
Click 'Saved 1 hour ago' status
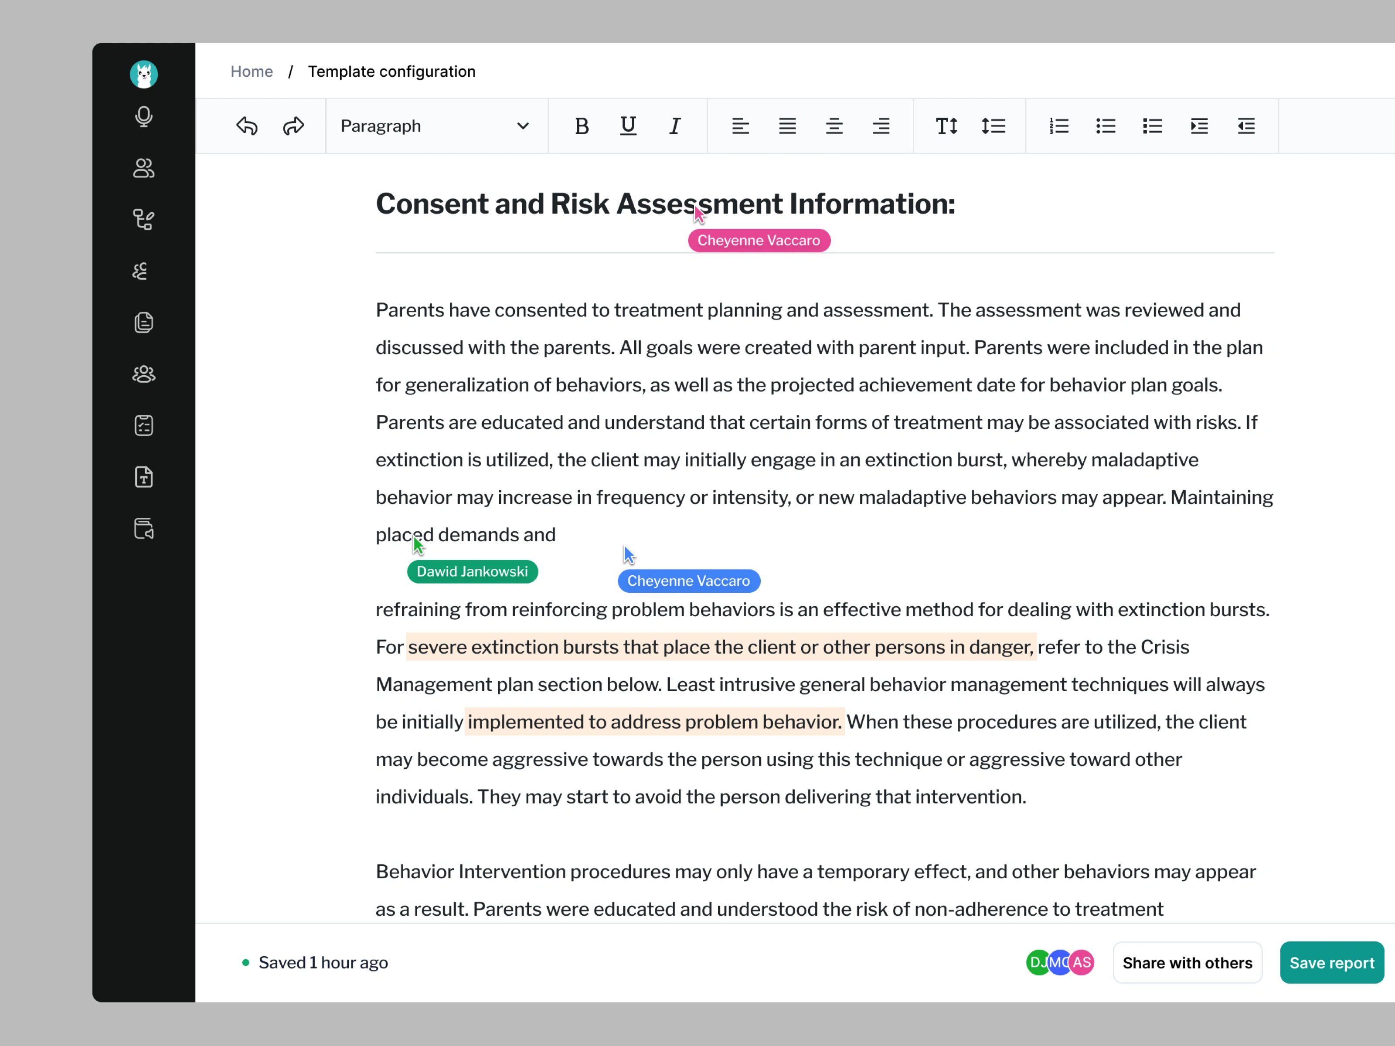click(x=323, y=963)
